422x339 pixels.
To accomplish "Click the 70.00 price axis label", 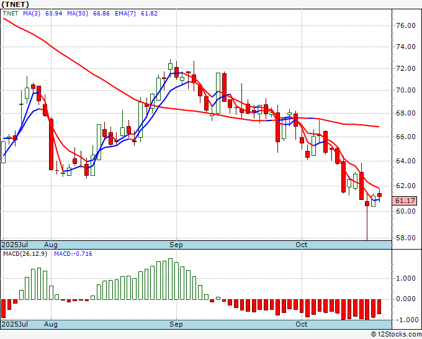I will (x=406, y=90).
